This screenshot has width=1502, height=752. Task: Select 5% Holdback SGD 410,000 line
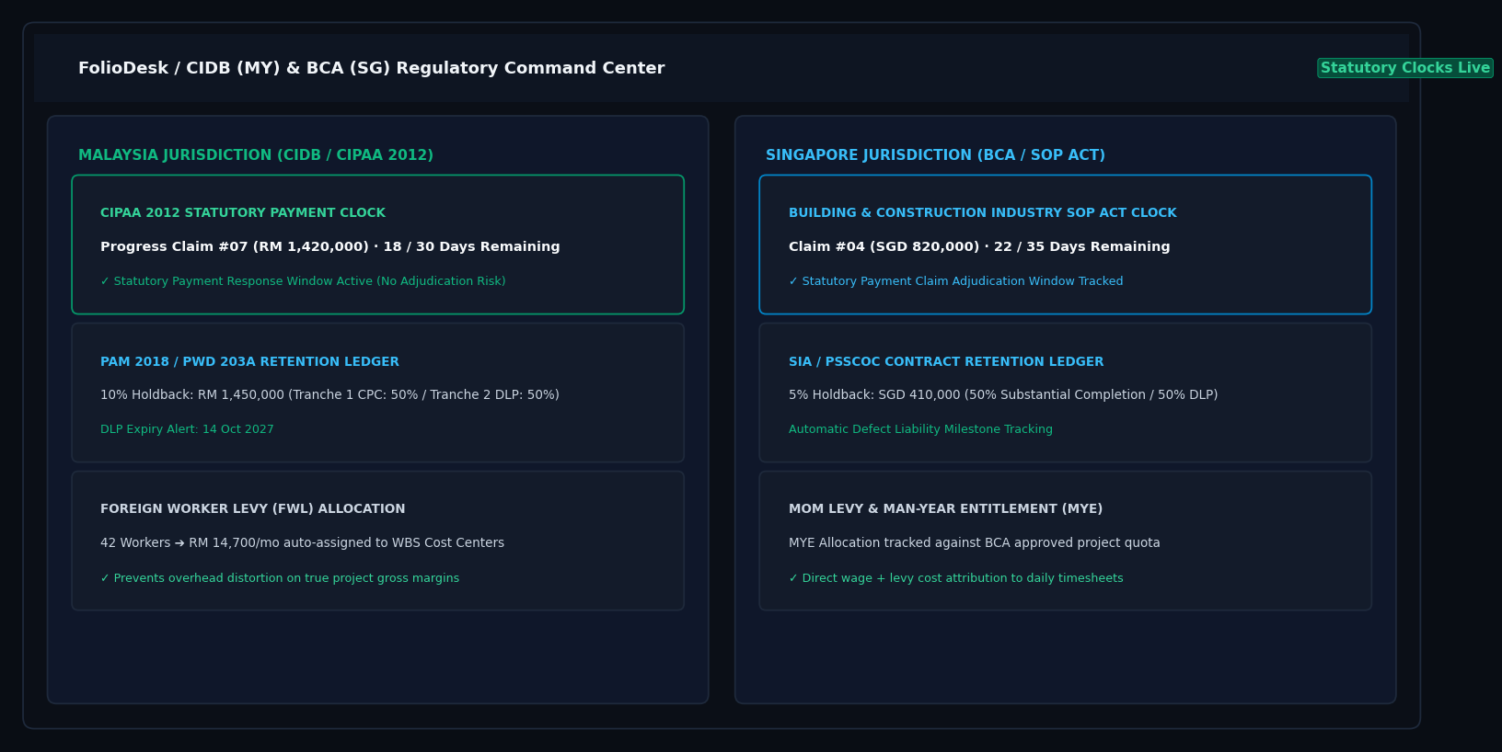pyautogui.click(x=1003, y=395)
